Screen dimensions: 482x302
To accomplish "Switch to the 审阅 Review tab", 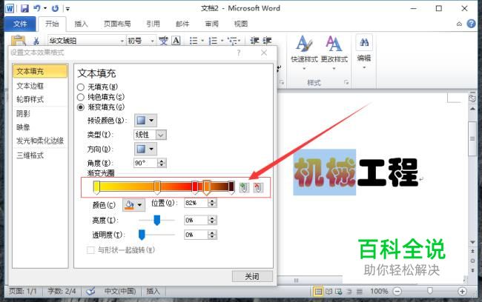I will tap(212, 24).
